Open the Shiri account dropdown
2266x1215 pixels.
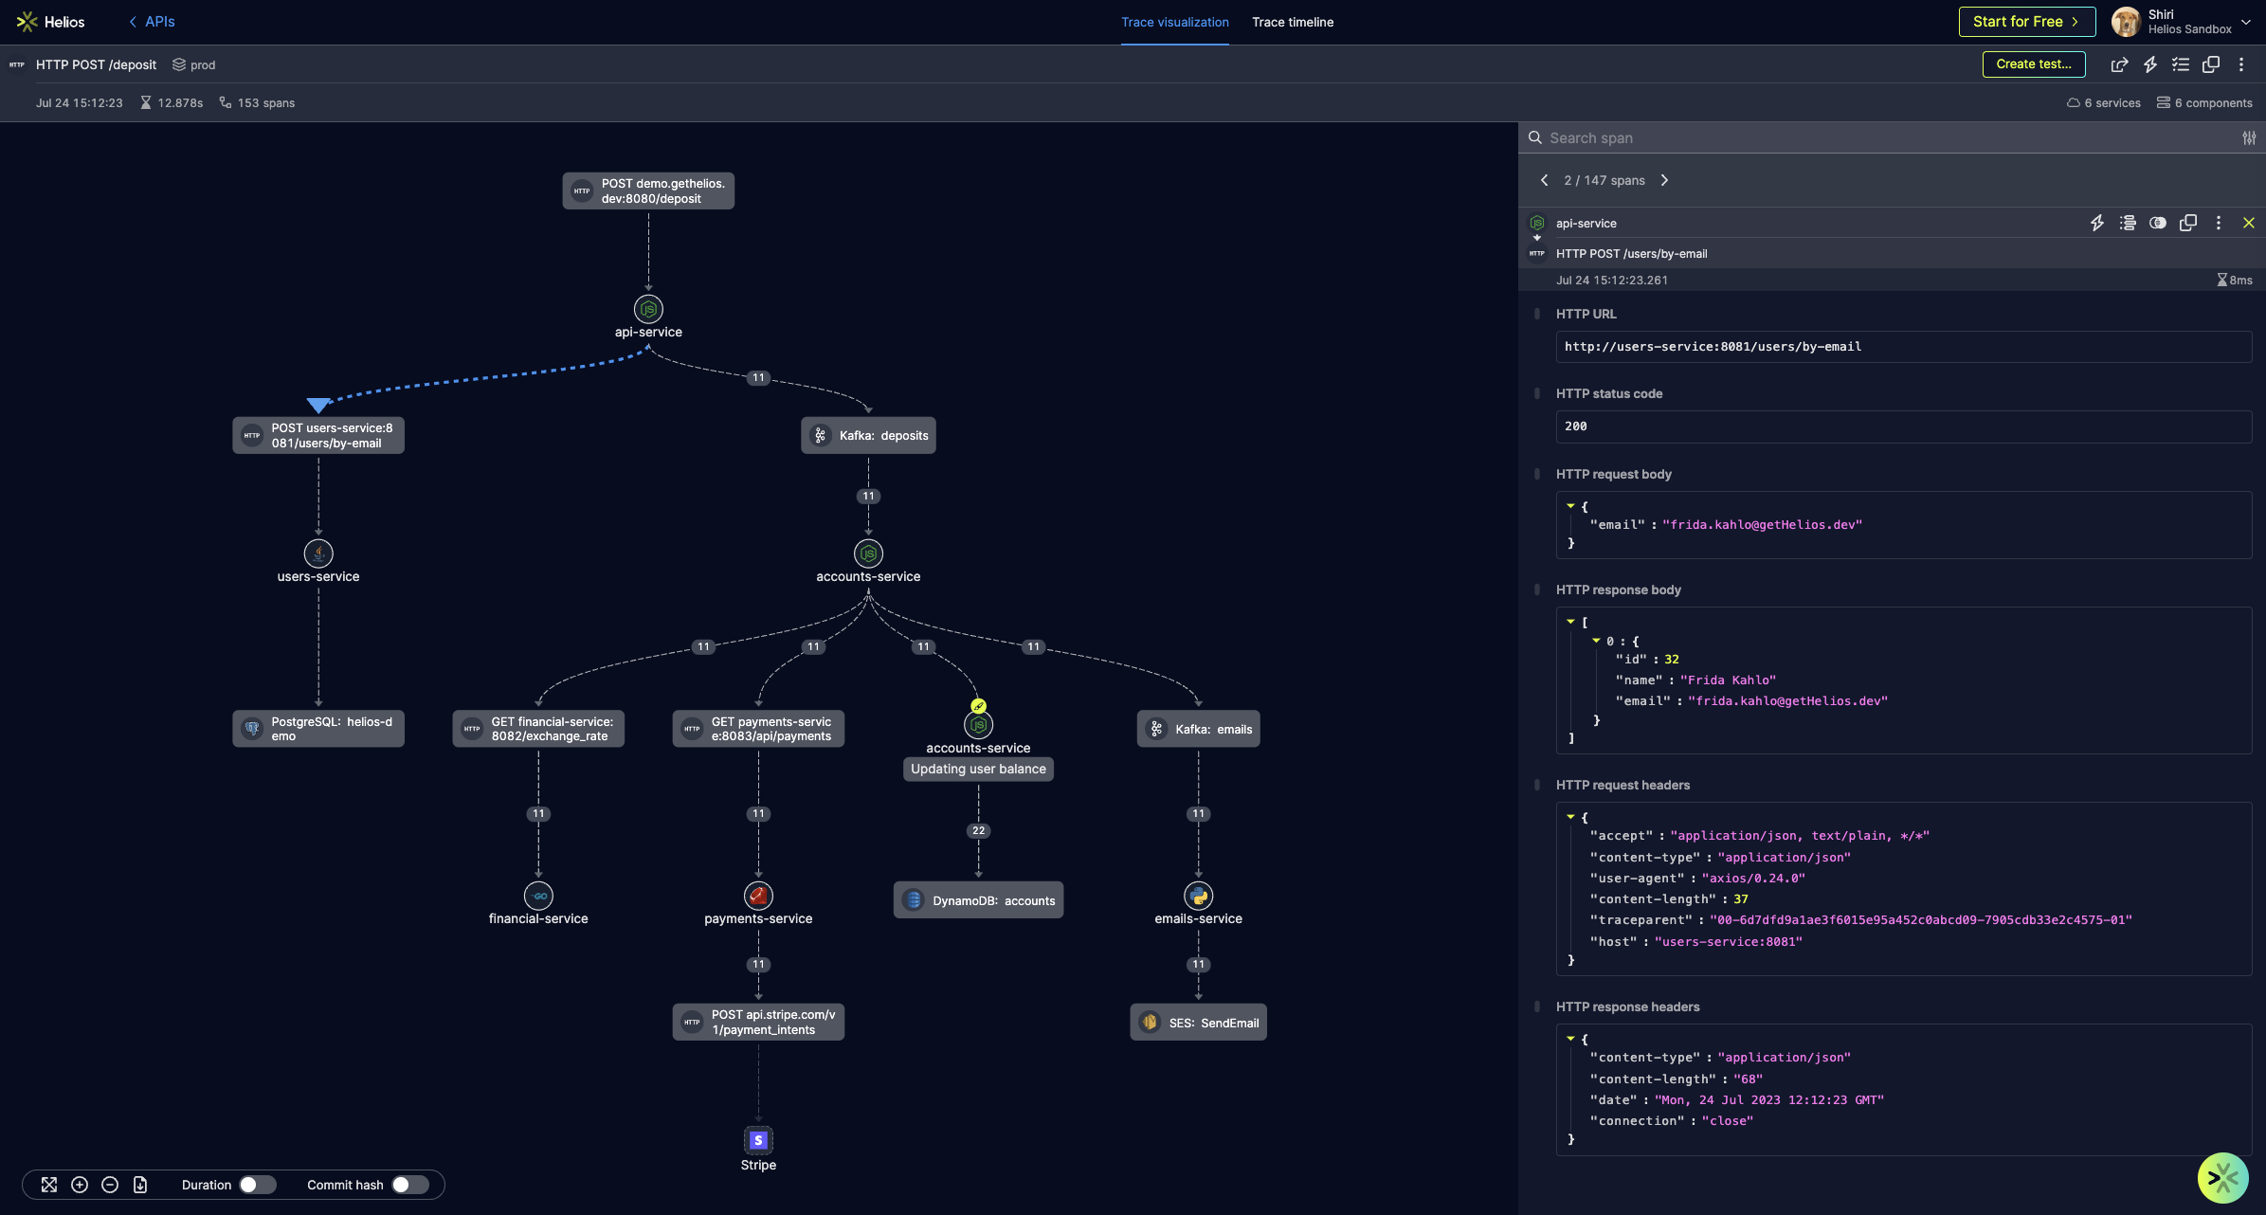(x=2245, y=22)
